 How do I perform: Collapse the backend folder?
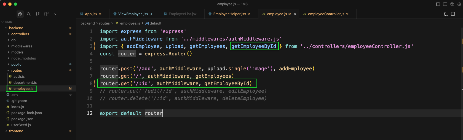(x=16, y=28)
